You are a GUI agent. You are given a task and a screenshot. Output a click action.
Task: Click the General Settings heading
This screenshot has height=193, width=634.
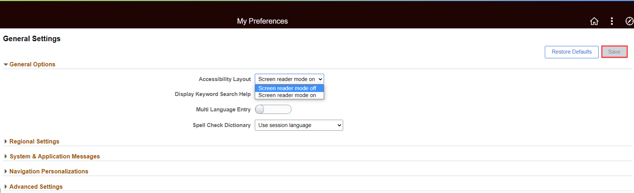(32, 39)
